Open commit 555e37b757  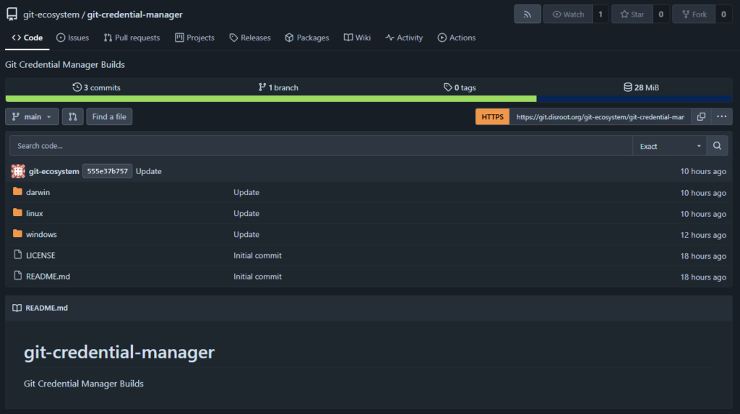point(107,171)
